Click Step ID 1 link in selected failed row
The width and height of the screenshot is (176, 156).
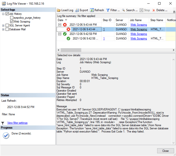(104, 29)
